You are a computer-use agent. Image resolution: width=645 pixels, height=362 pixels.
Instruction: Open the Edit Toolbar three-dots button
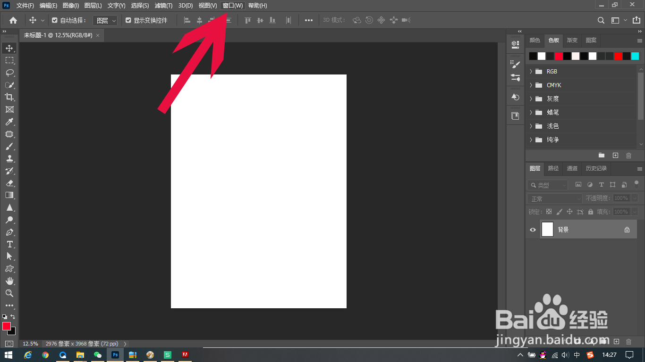[9, 305]
